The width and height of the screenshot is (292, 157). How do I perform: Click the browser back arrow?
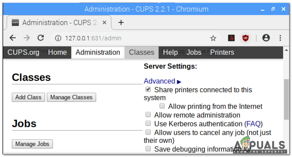(x=13, y=38)
